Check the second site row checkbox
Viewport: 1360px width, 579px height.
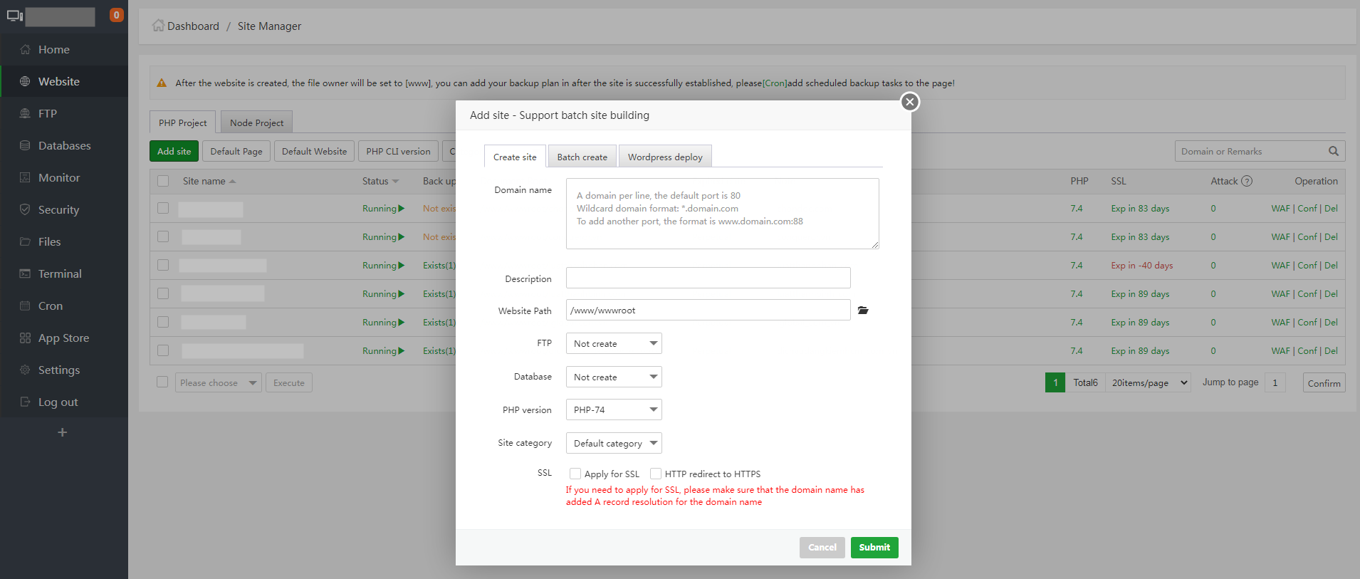click(163, 236)
